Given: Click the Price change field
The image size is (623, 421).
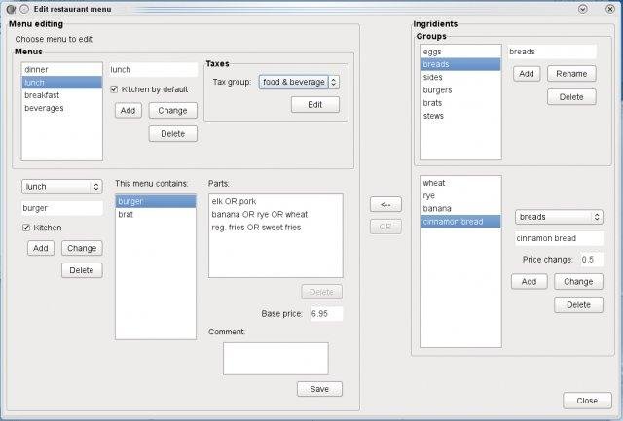Looking at the screenshot, I should (590, 260).
